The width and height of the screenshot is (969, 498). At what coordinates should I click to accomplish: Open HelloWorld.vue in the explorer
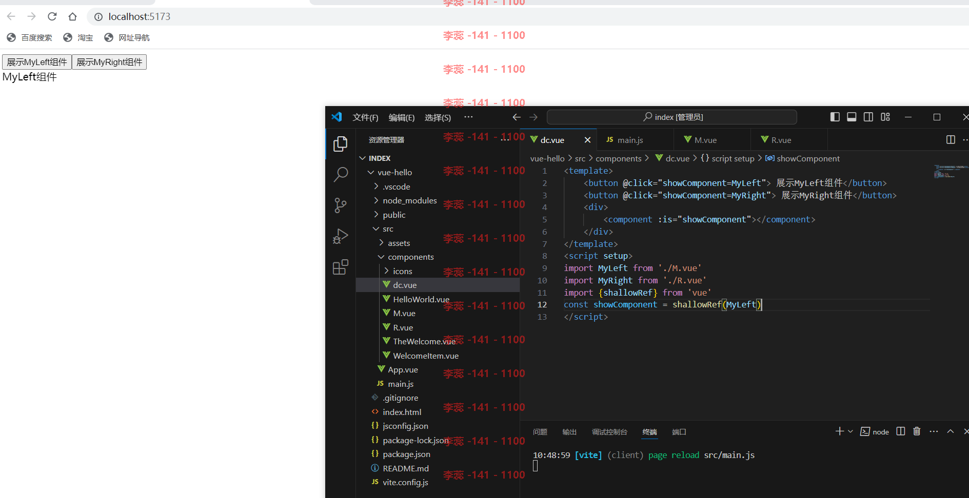coord(438,299)
